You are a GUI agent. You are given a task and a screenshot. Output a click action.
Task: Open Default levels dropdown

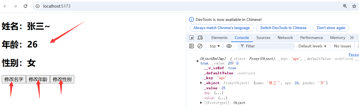pyautogui.click(x=312, y=46)
